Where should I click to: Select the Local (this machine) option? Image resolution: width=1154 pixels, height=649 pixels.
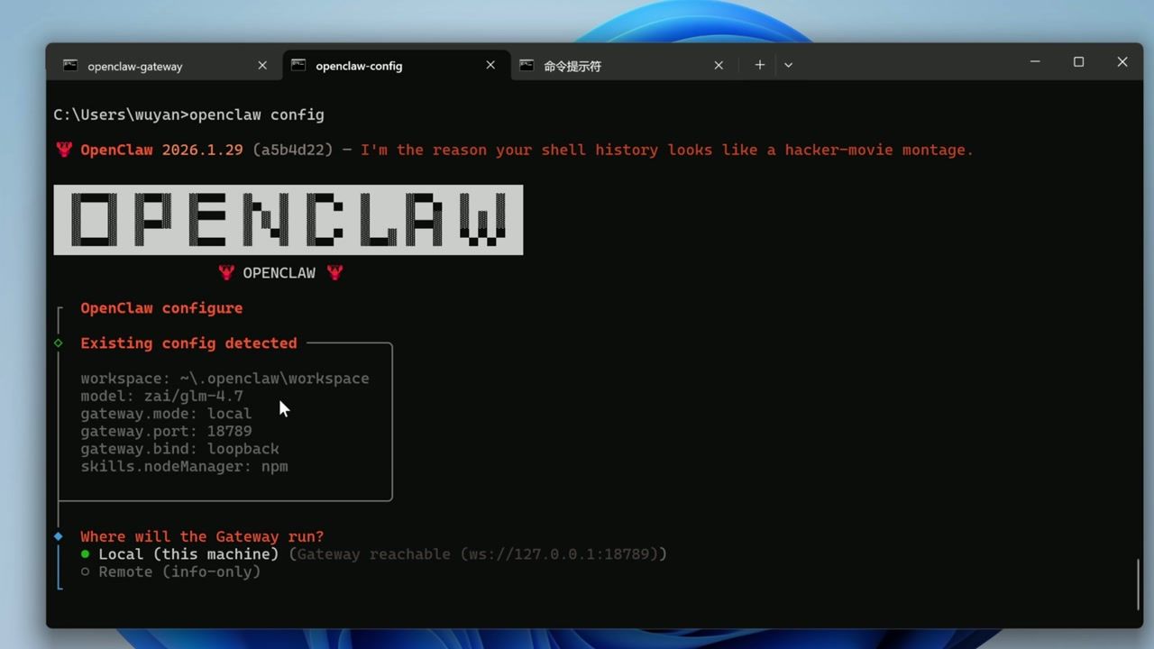[x=190, y=553]
